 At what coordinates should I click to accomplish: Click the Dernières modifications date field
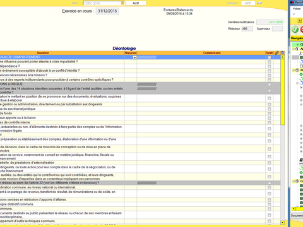pos(270,22)
